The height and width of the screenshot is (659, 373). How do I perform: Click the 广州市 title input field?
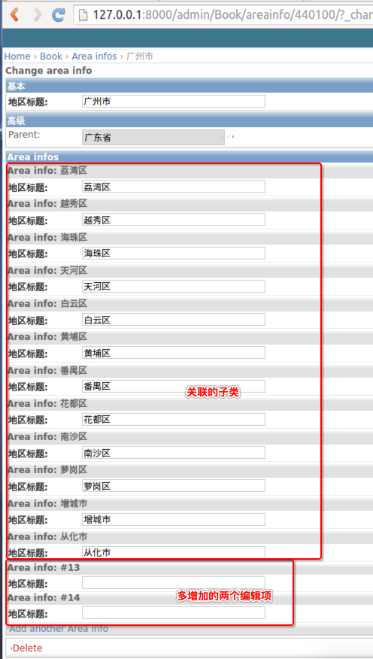point(174,102)
